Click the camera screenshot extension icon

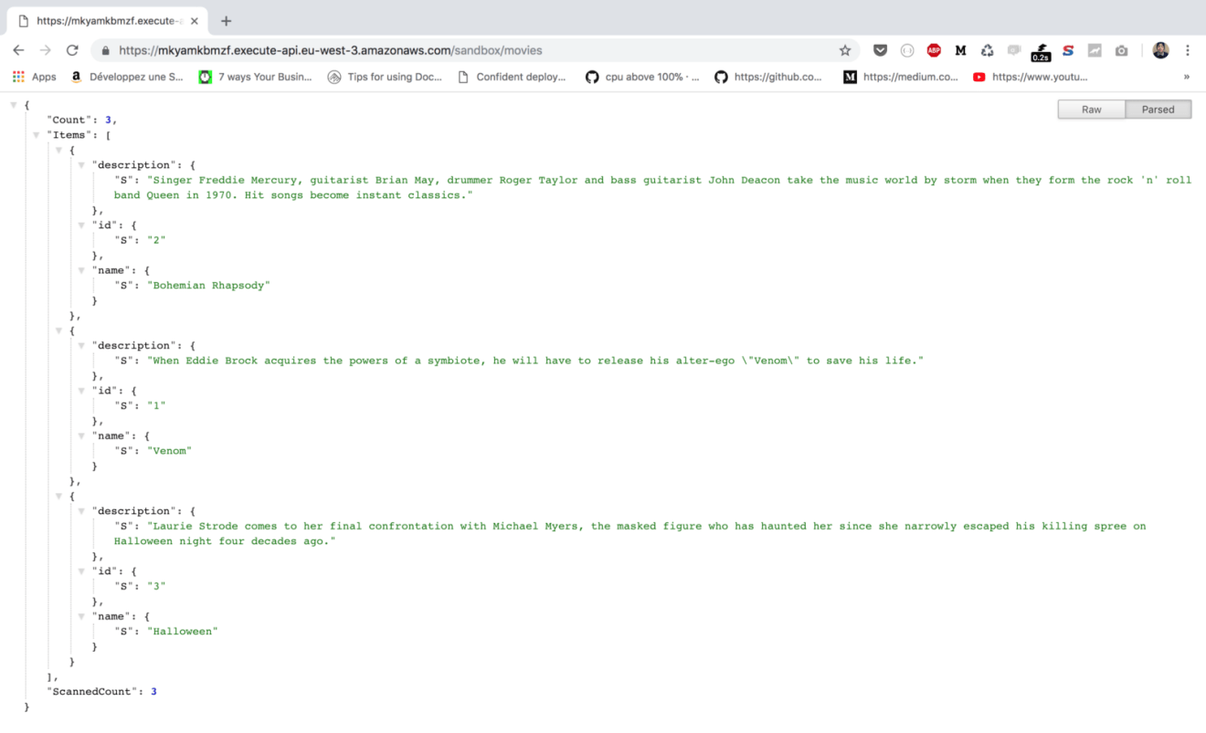click(x=1121, y=50)
